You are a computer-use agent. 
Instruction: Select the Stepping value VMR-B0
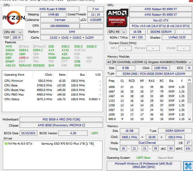(53, 14)
